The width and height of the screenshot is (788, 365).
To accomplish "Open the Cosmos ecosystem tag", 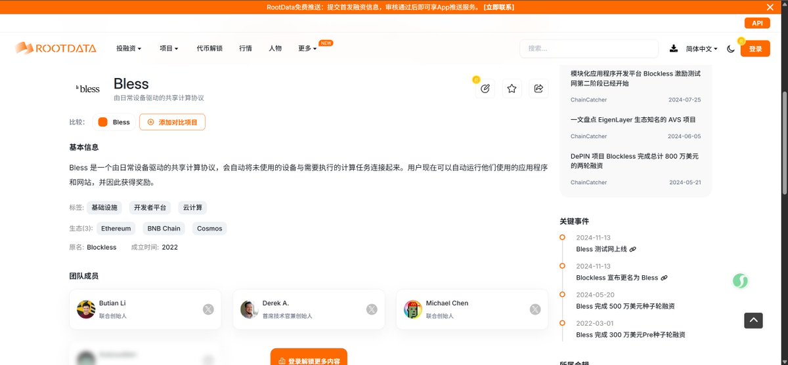I will [209, 229].
